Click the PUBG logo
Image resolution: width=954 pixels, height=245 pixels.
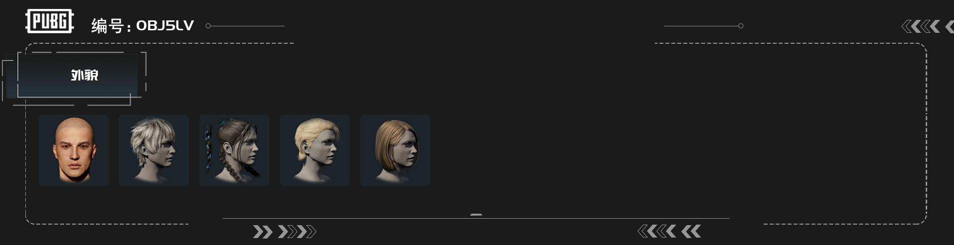49,21
